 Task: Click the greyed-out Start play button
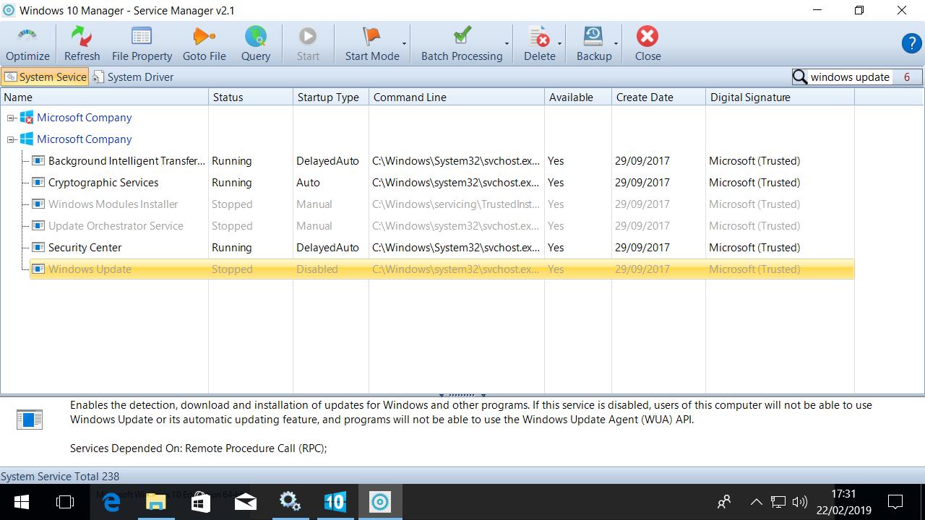(308, 37)
